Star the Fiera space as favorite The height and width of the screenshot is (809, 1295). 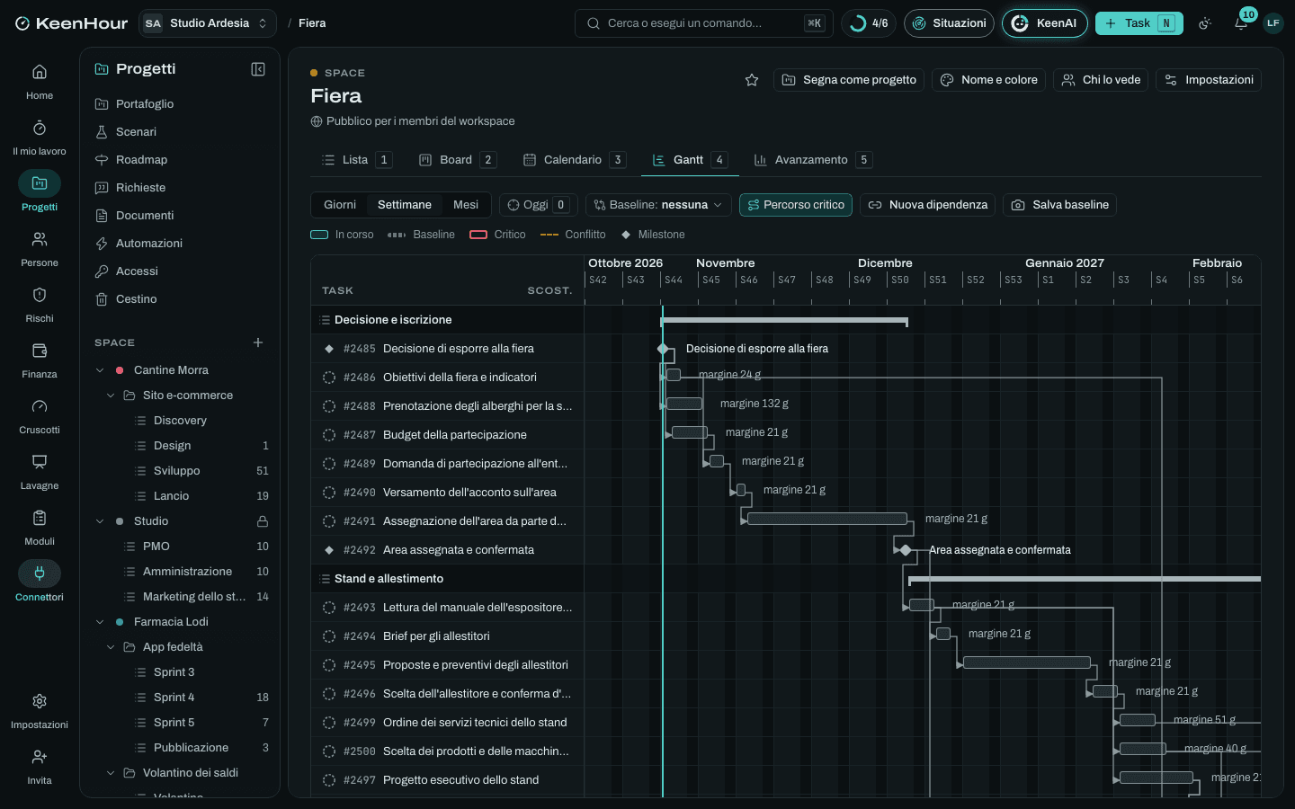point(752,80)
